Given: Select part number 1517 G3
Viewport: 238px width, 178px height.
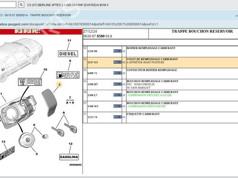Looking at the screenshot, I should click(x=93, y=62).
